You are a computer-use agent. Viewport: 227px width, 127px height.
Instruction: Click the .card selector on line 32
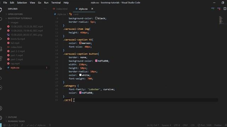67,100
